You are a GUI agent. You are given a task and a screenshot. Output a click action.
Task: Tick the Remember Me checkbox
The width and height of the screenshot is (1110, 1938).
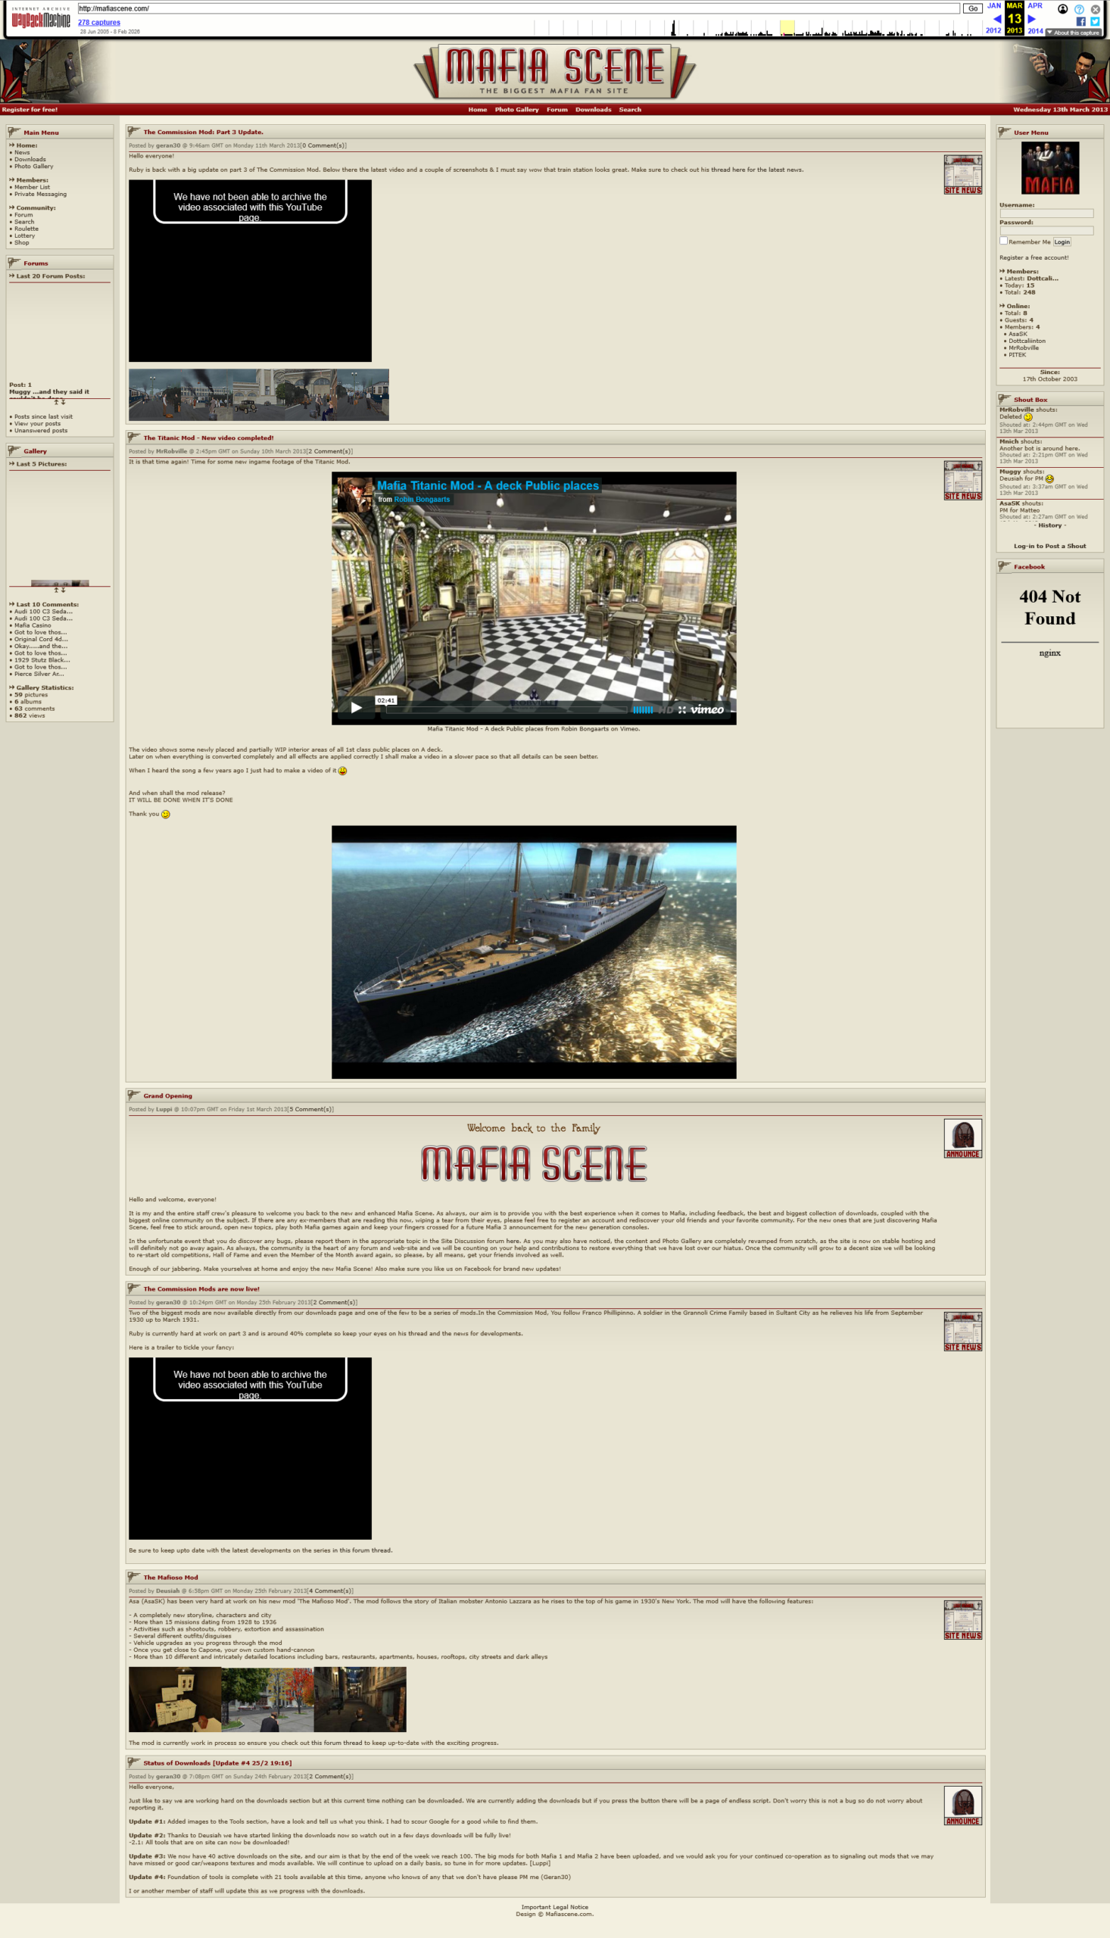(1003, 241)
